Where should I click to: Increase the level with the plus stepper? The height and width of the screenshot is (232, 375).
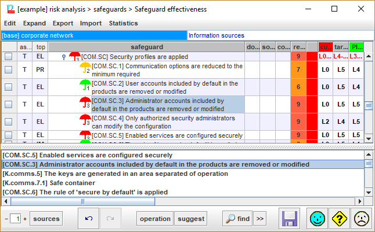pos(25,219)
